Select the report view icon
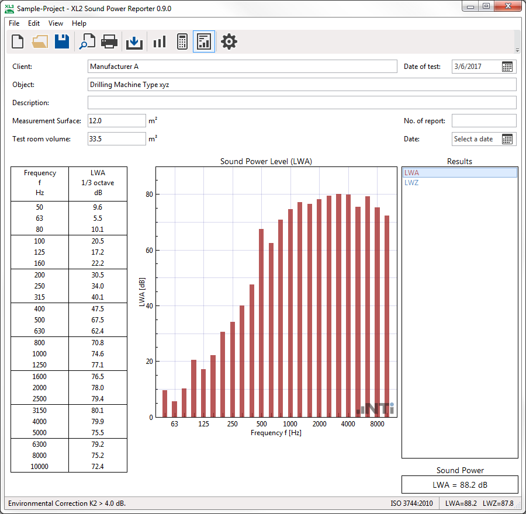Screen dimensions: 526x514 pyautogui.click(x=204, y=41)
